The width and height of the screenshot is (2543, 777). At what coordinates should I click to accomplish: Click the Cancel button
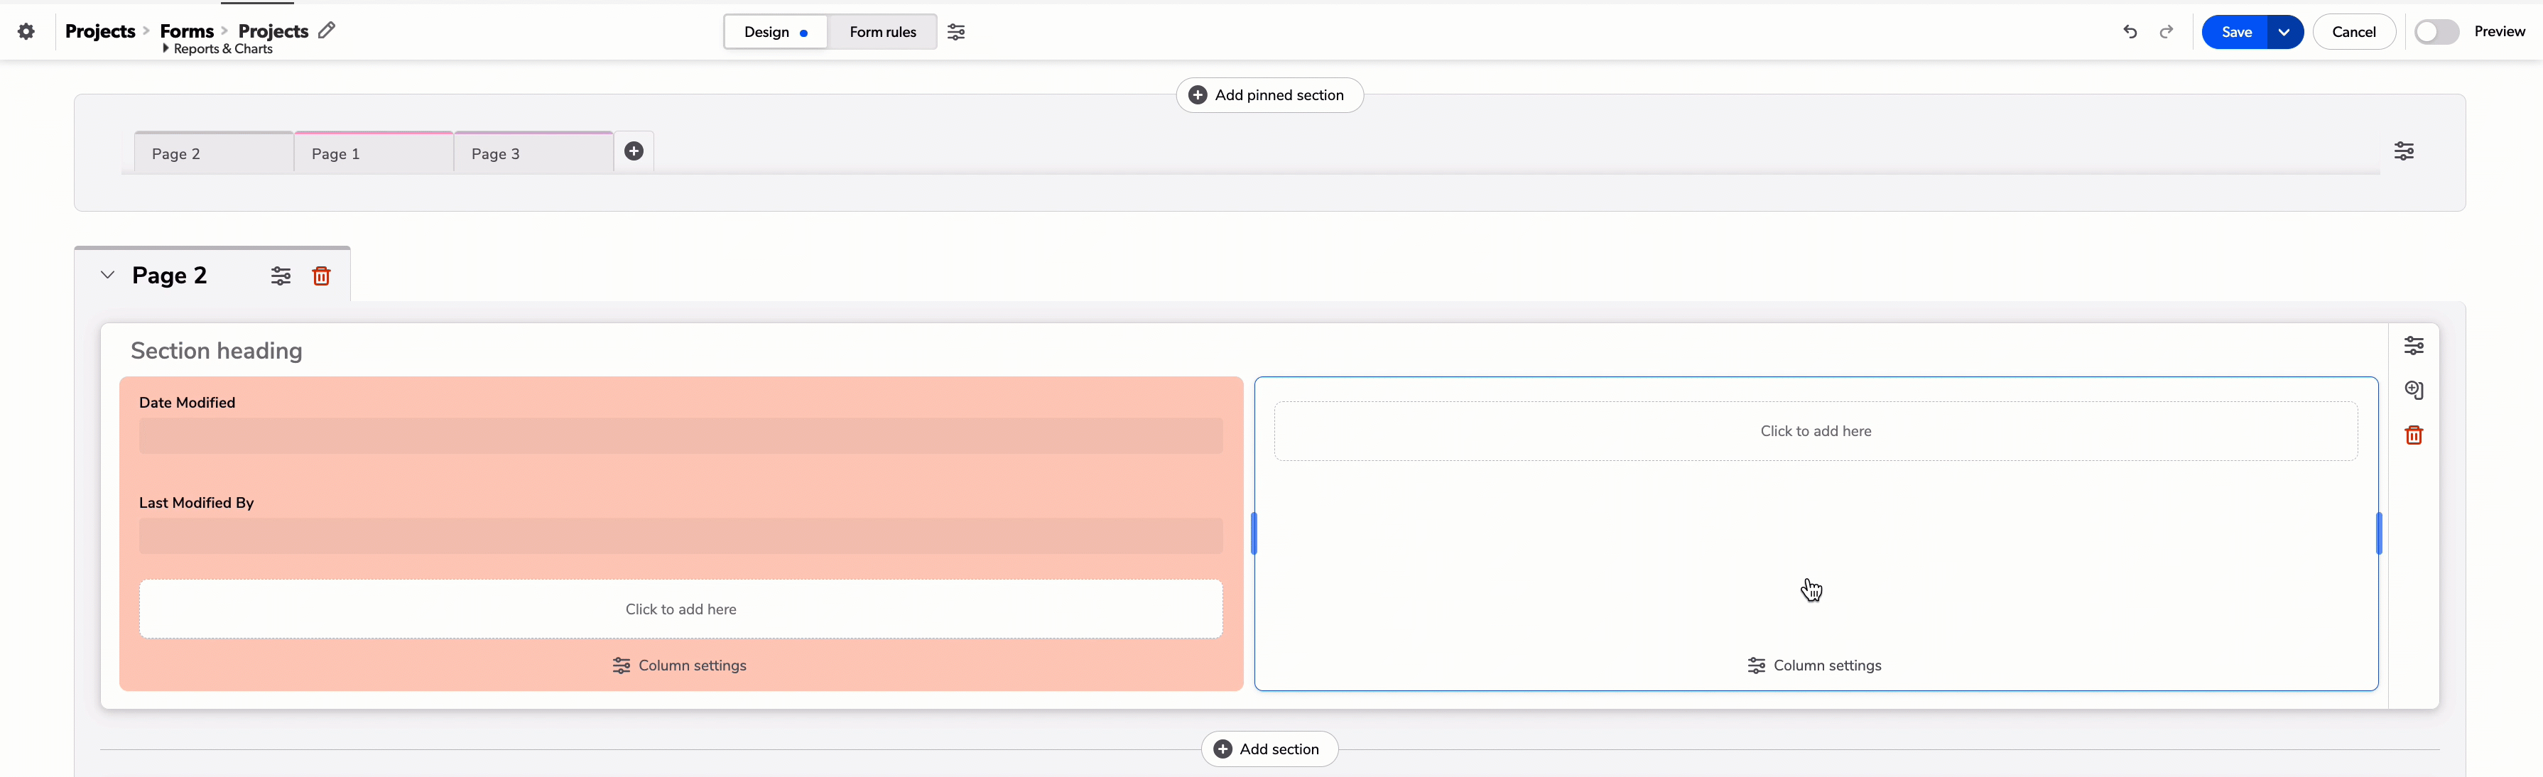pyautogui.click(x=2353, y=31)
